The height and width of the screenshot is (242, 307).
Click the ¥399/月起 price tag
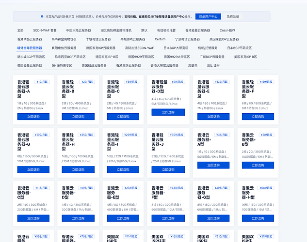tap(177, 135)
